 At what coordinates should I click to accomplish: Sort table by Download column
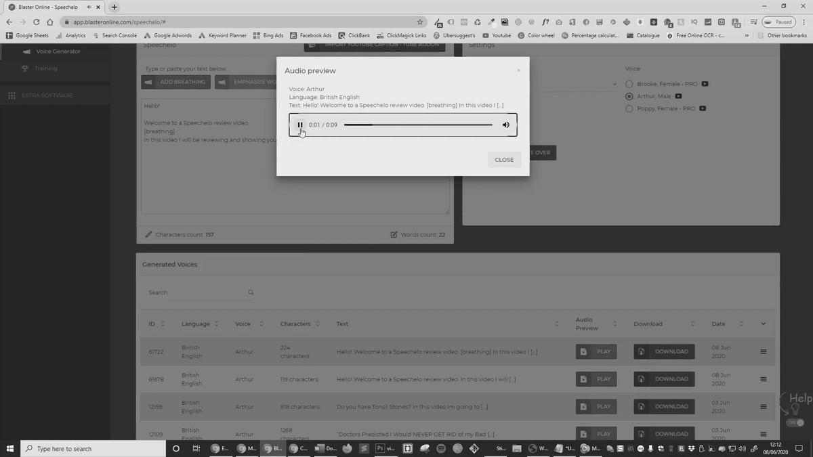coord(693,324)
